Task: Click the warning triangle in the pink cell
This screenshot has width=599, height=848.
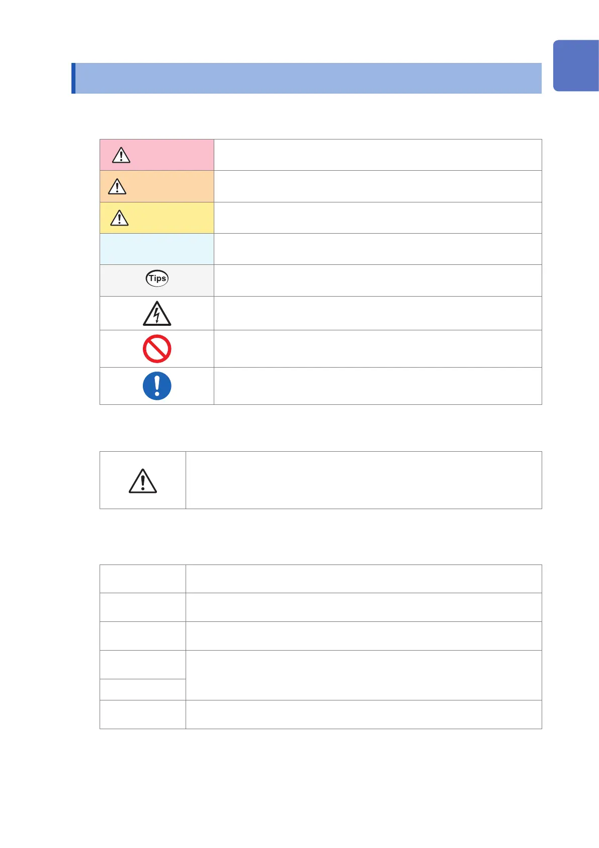Action: (x=121, y=155)
